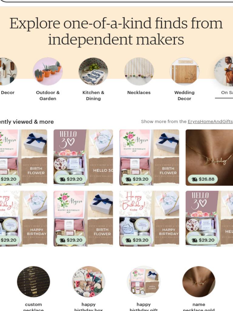Click the Necklaces category label
This screenshot has height=311, width=233.
click(x=139, y=92)
